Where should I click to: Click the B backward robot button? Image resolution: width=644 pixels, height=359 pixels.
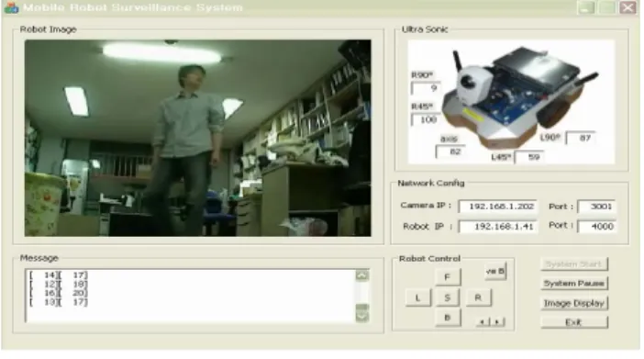tap(448, 318)
